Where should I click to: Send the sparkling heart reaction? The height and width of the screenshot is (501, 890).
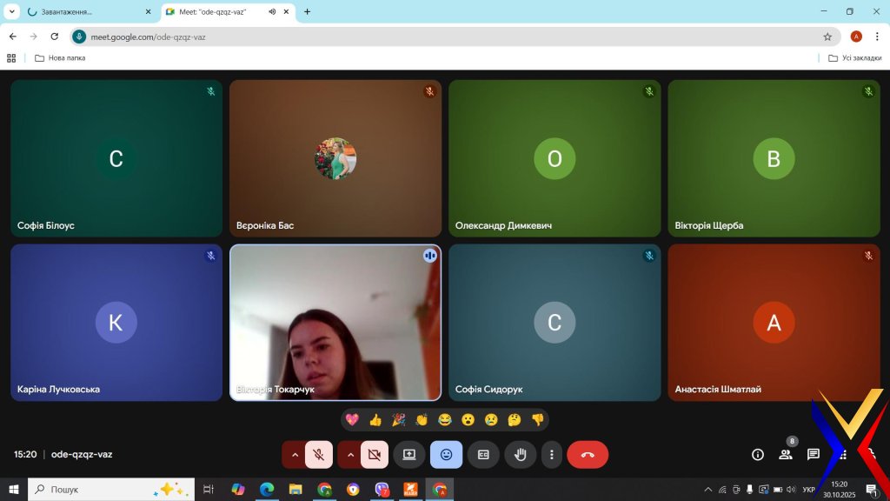point(352,419)
